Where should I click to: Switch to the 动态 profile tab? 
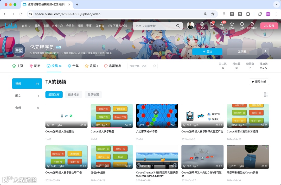(35, 66)
